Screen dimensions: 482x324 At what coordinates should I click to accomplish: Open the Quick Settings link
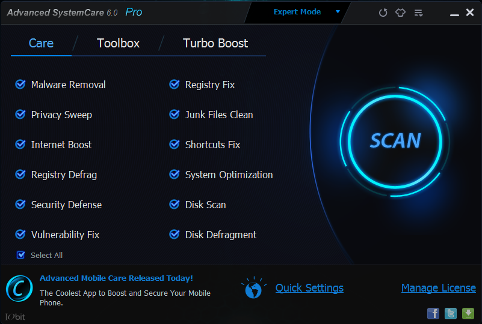309,288
